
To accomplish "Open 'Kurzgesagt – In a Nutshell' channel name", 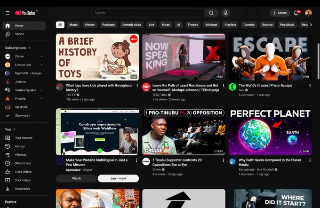I will pyautogui.click(x=256, y=169).
